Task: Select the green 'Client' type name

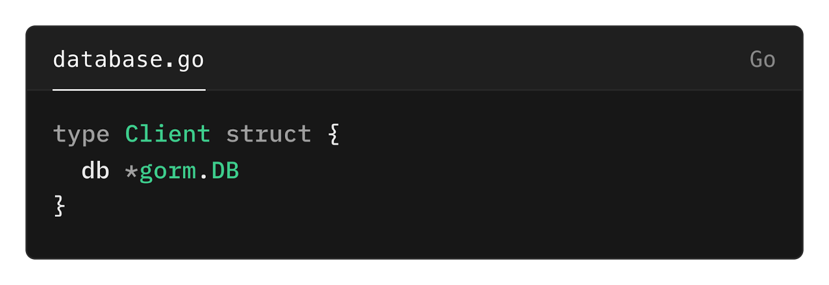Action: (167, 134)
